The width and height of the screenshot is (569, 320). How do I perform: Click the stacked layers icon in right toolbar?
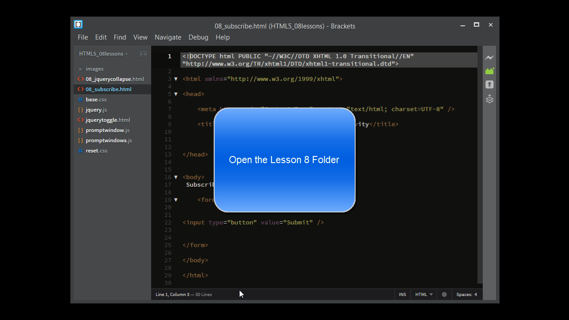pyautogui.click(x=489, y=99)
